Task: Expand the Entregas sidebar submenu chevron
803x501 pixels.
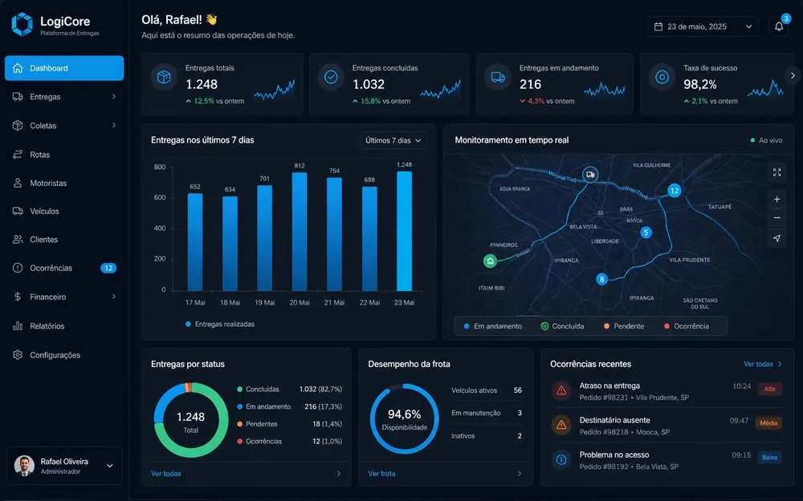Action: click(114, 97)
